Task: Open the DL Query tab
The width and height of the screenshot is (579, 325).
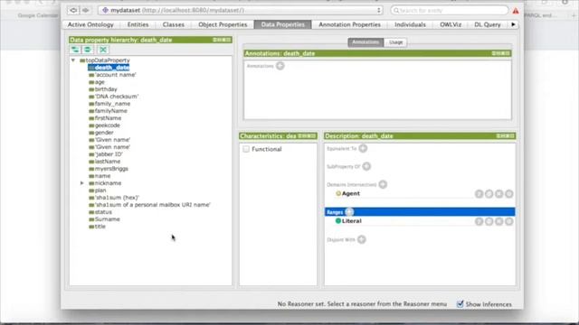Action: click(488, 24)
